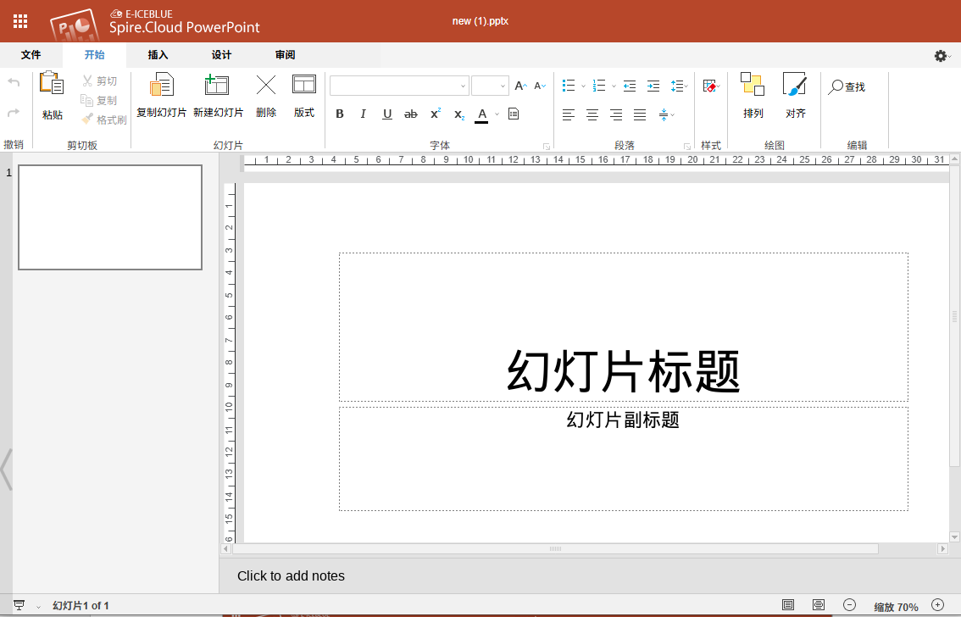Switch to the 插入 (Insert) tab
The image size is (961, 617).
tap(158, 55)
